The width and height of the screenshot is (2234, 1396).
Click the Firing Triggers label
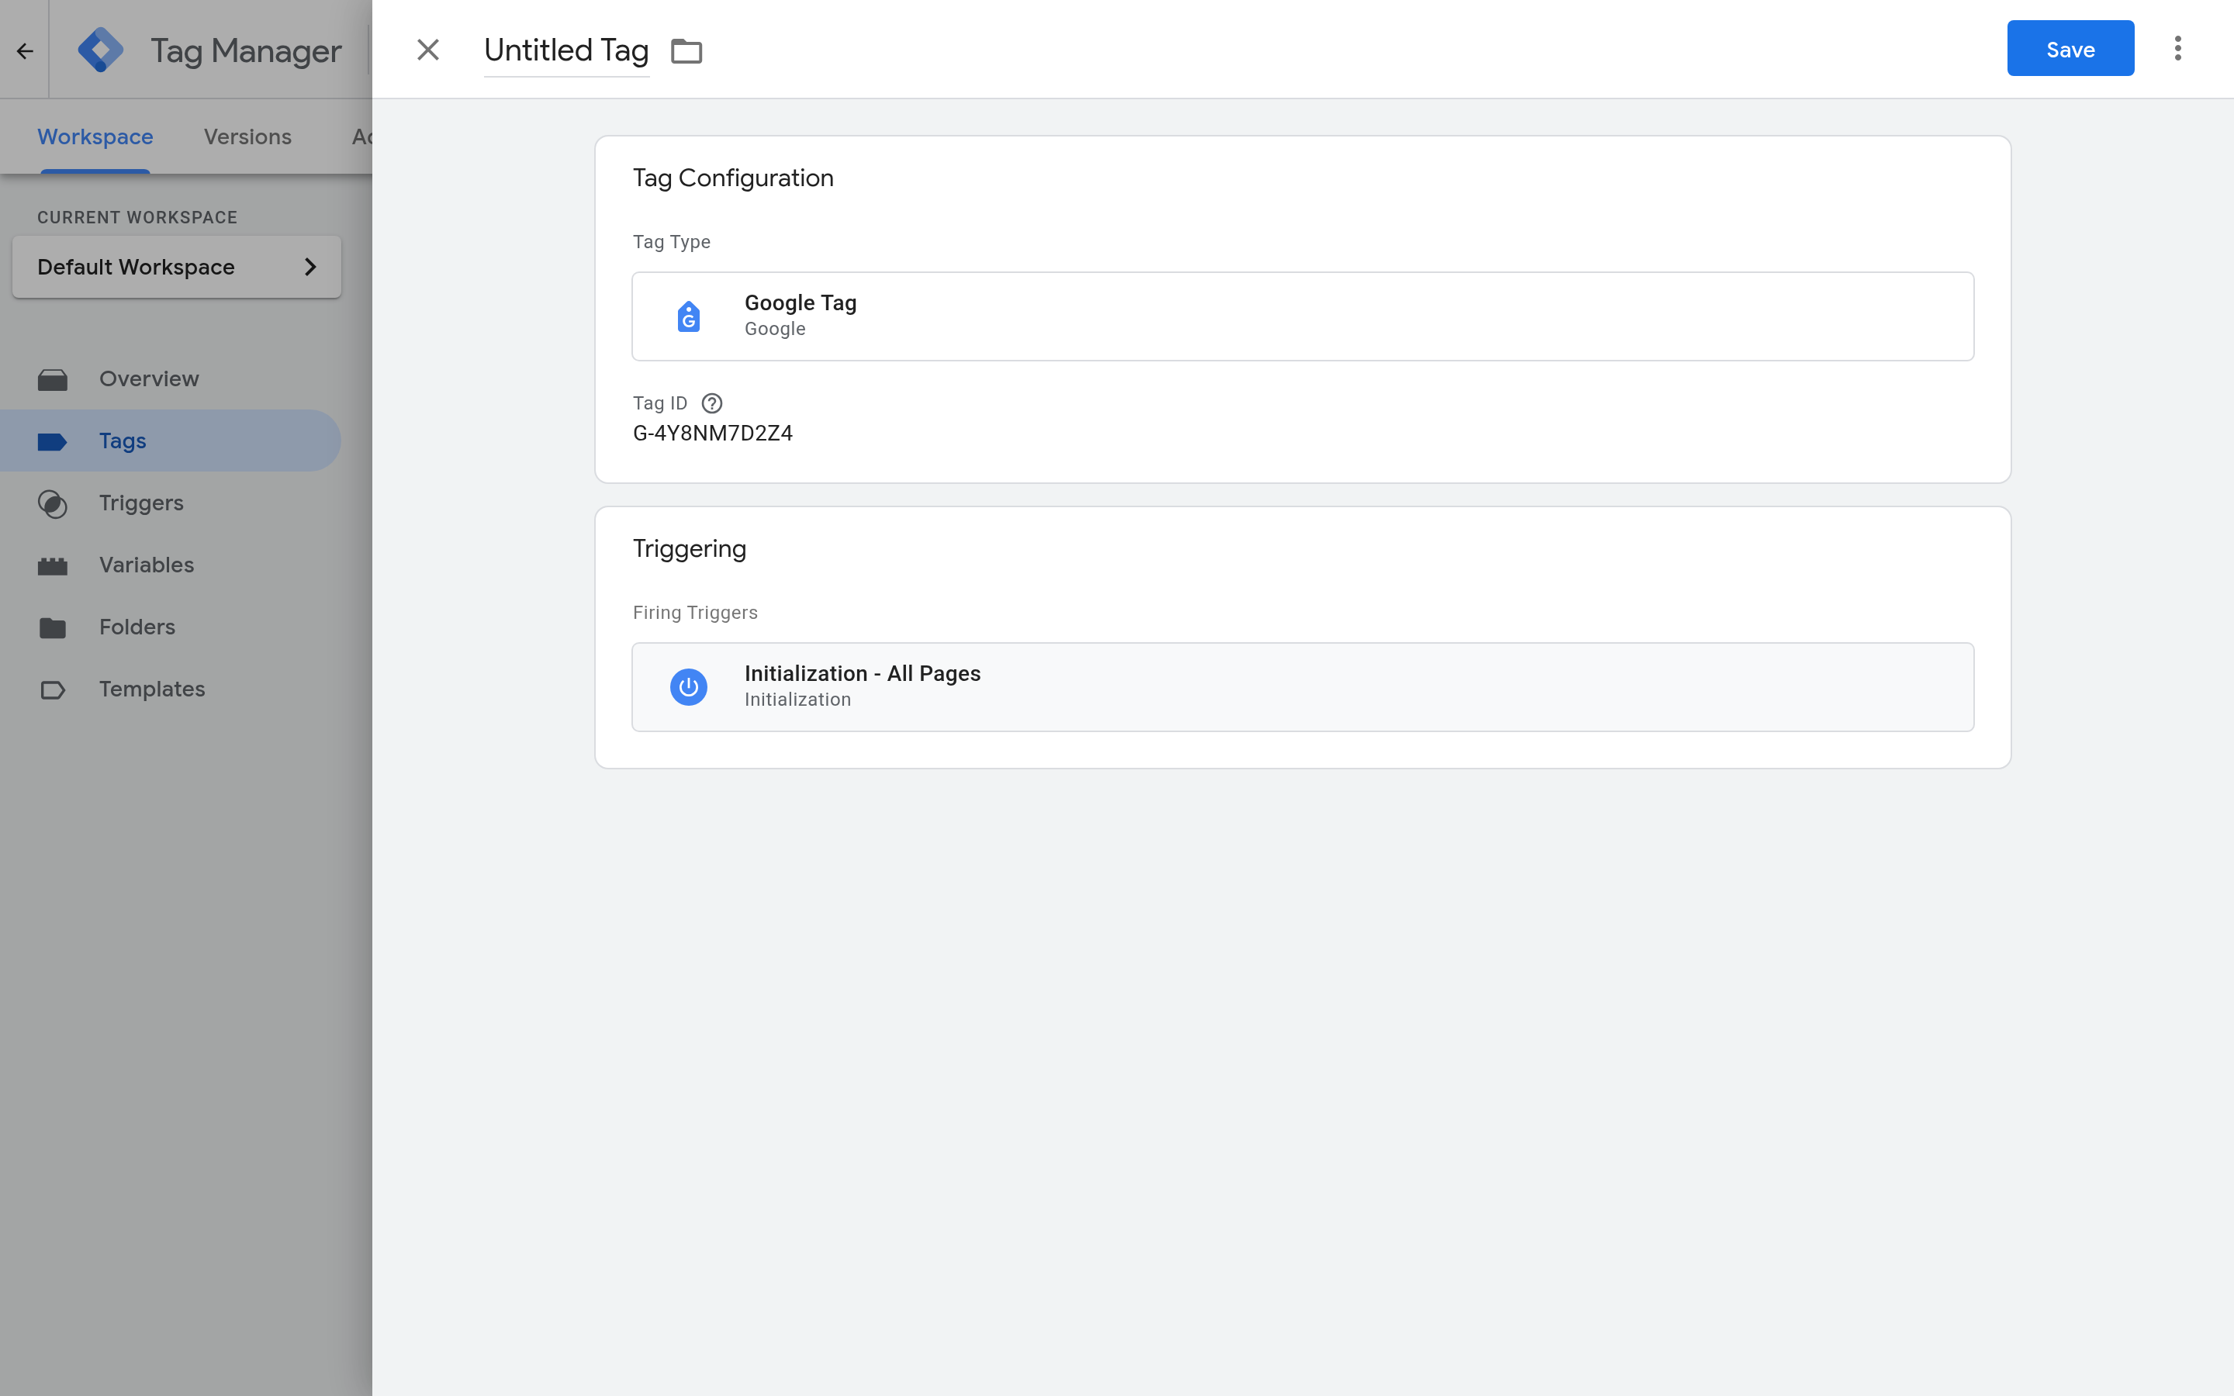(x=695, y=612)
